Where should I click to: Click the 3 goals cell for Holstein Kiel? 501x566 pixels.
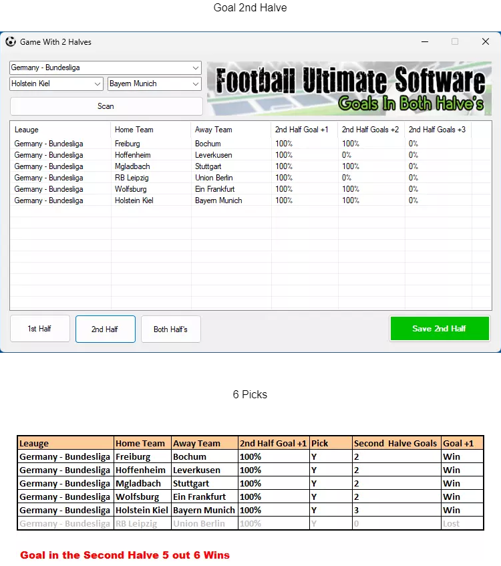[x=397, y=510]
